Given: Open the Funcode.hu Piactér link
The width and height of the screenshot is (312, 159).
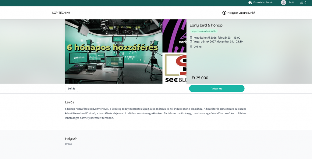Looking at the screenshot, I should point(263,2).
